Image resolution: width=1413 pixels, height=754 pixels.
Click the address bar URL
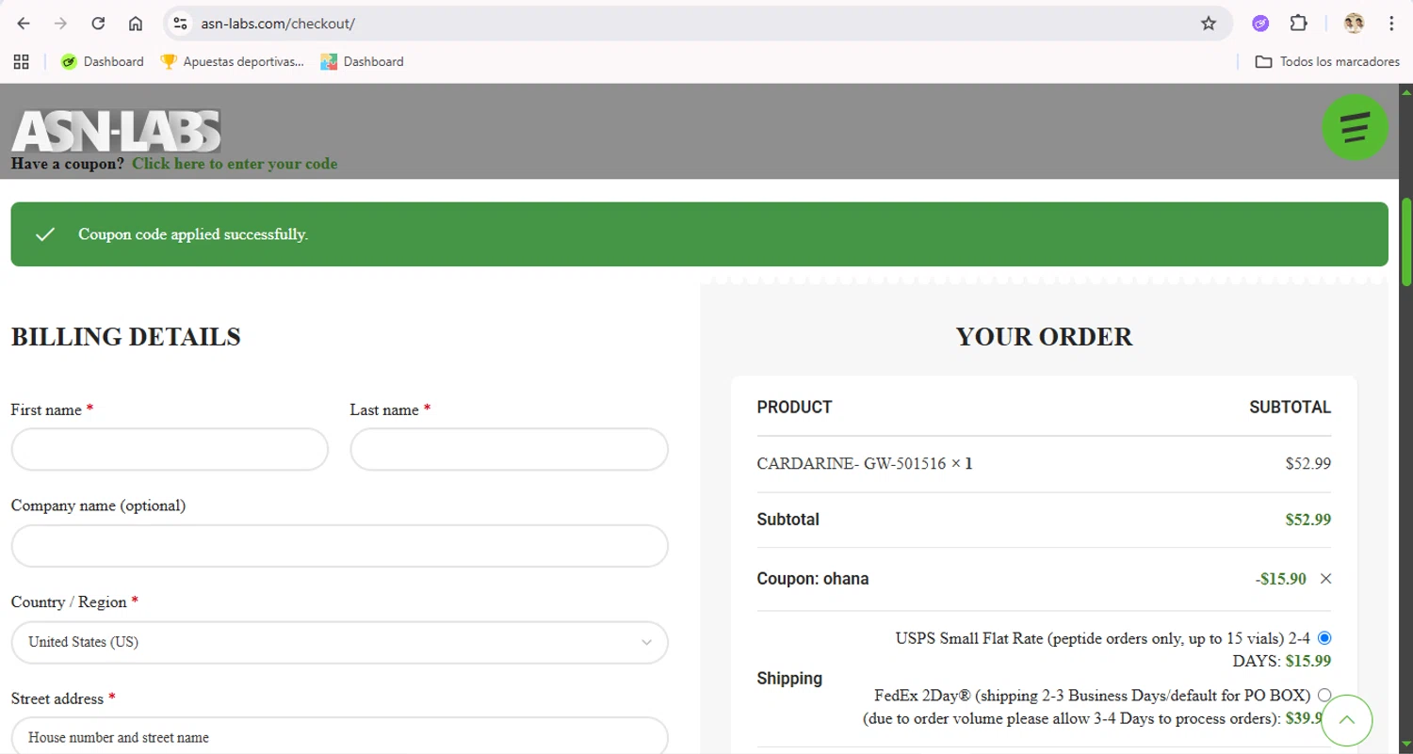coord(278,24)
